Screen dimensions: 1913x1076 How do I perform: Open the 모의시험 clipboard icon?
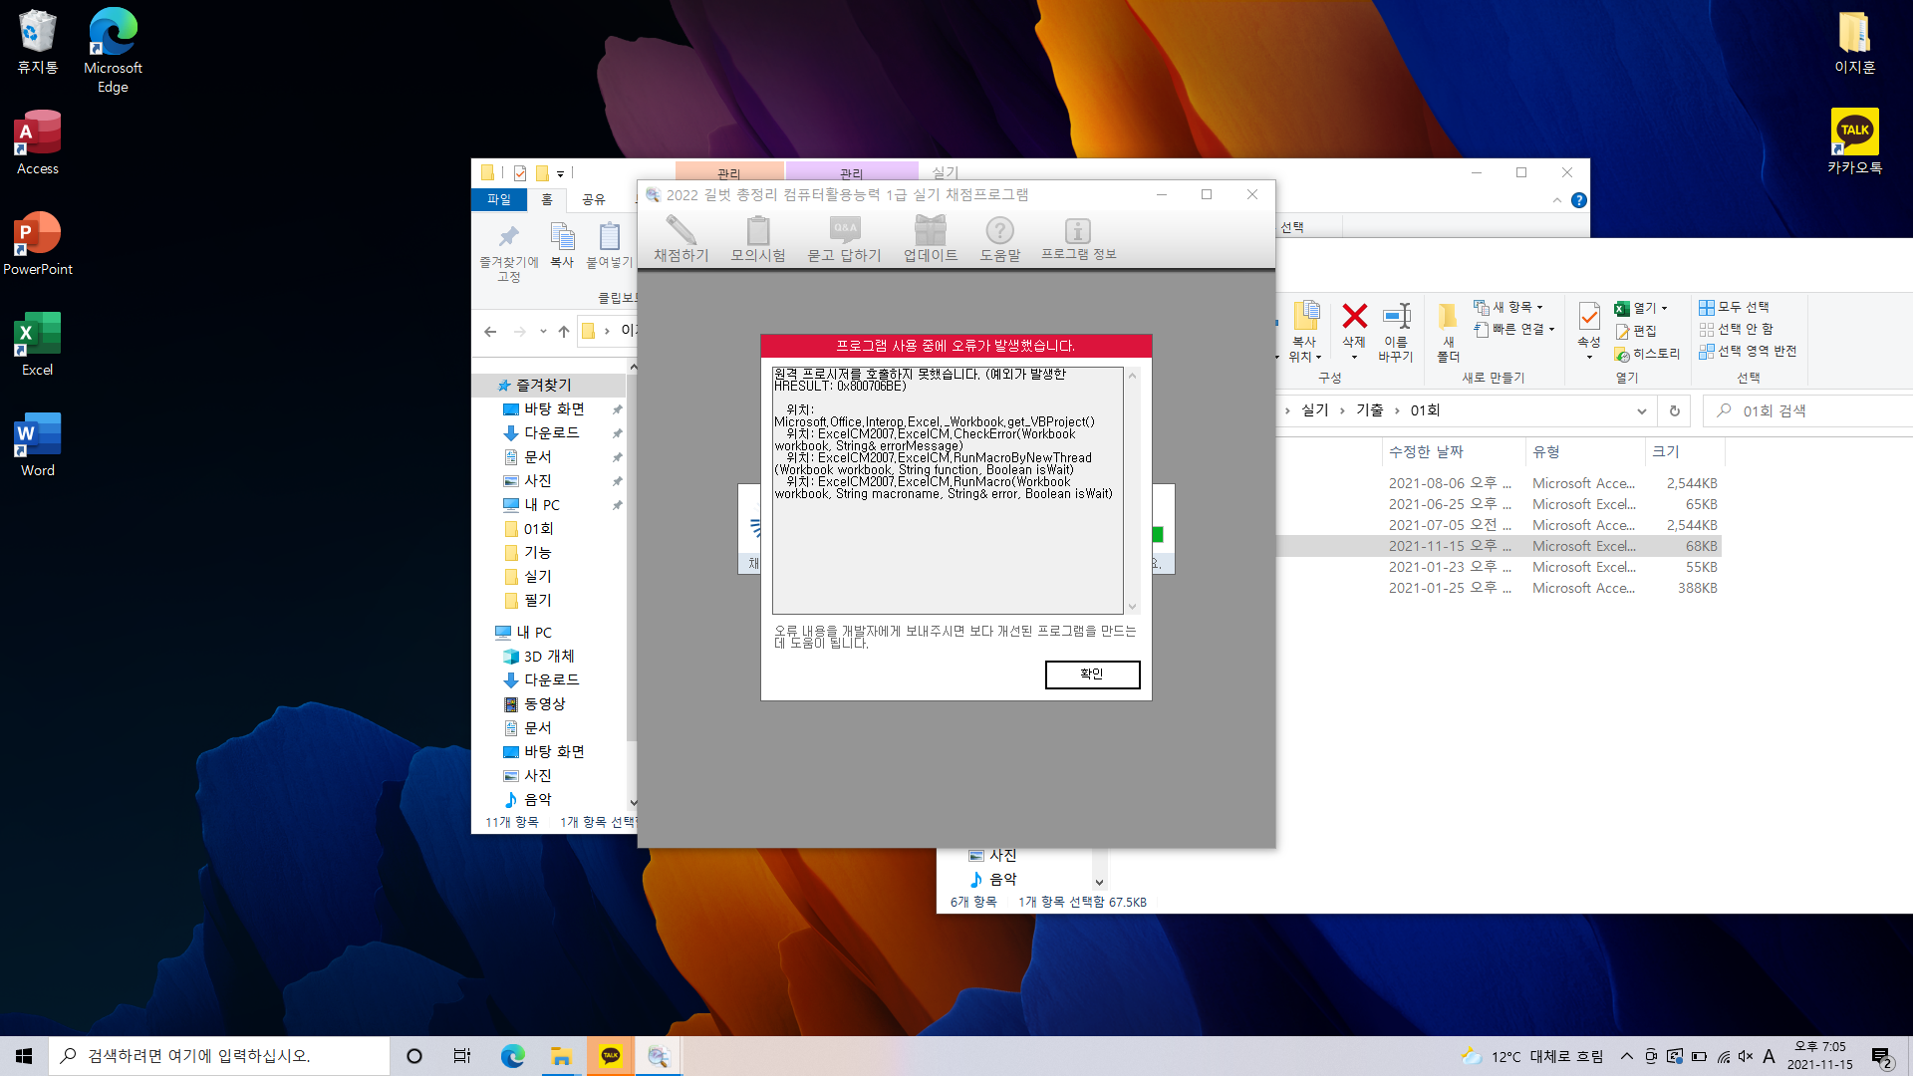tap(757, 231)
